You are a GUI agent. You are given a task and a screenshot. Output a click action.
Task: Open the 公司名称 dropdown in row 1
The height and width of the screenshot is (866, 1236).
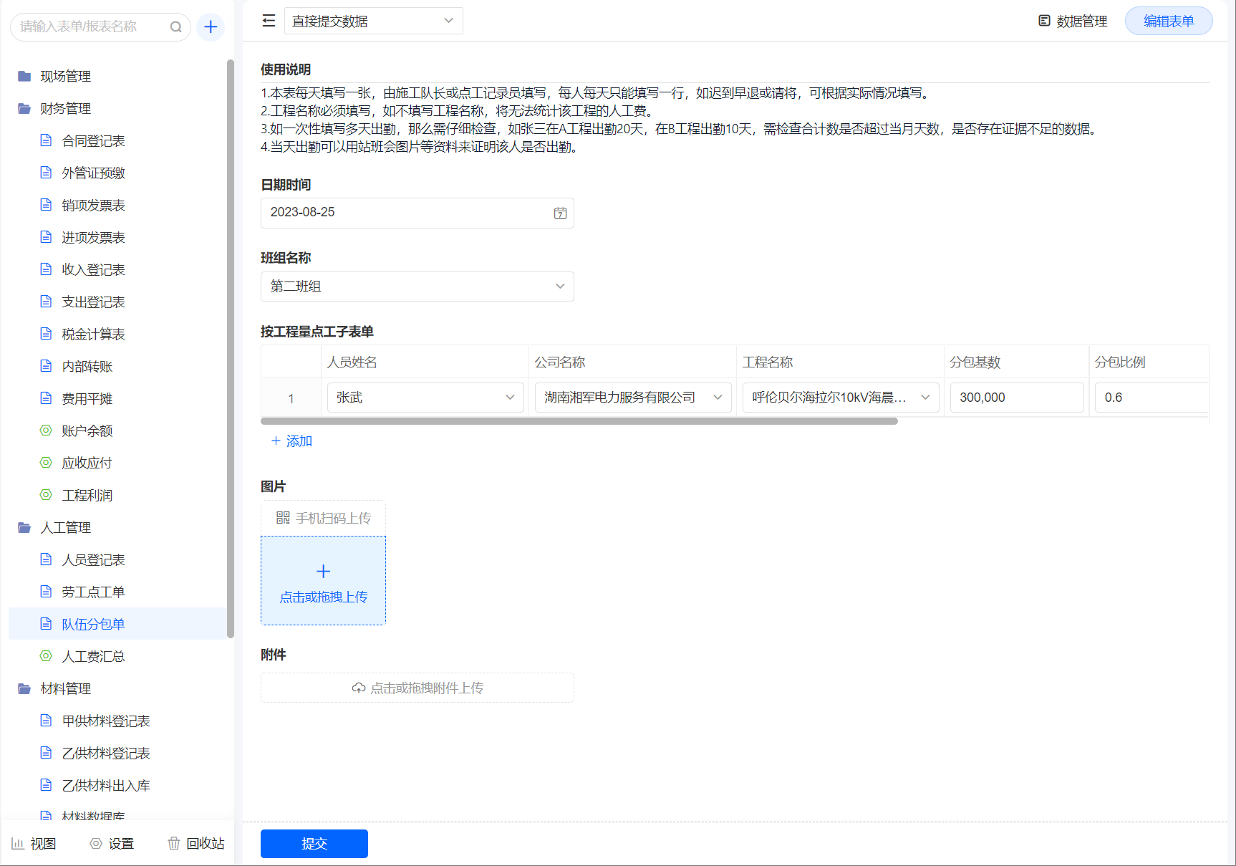[632, 398]
